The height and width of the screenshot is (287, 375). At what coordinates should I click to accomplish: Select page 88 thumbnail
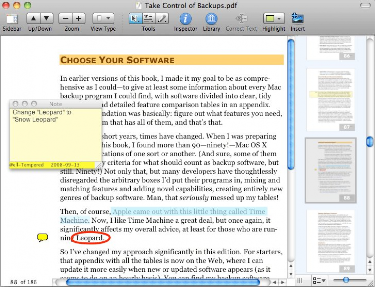(x=331, y=170)
